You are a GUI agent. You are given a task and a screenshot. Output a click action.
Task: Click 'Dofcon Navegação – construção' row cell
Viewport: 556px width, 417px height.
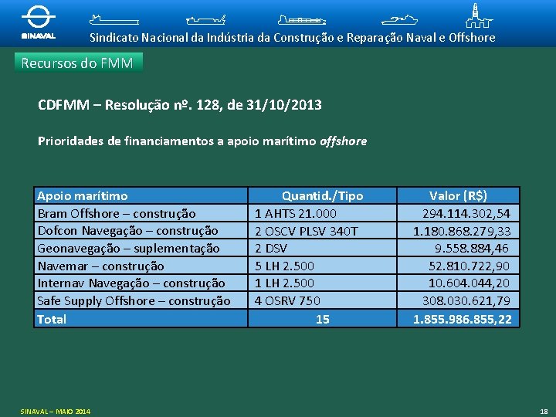pos(141,231)
